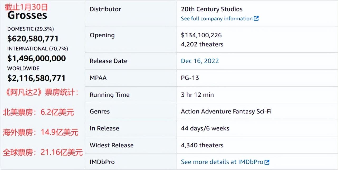Image resolution: width=338 pixels, height=170 pixels.
Task: Click the 4,340 theaters widest release
Action: (202, 145)
